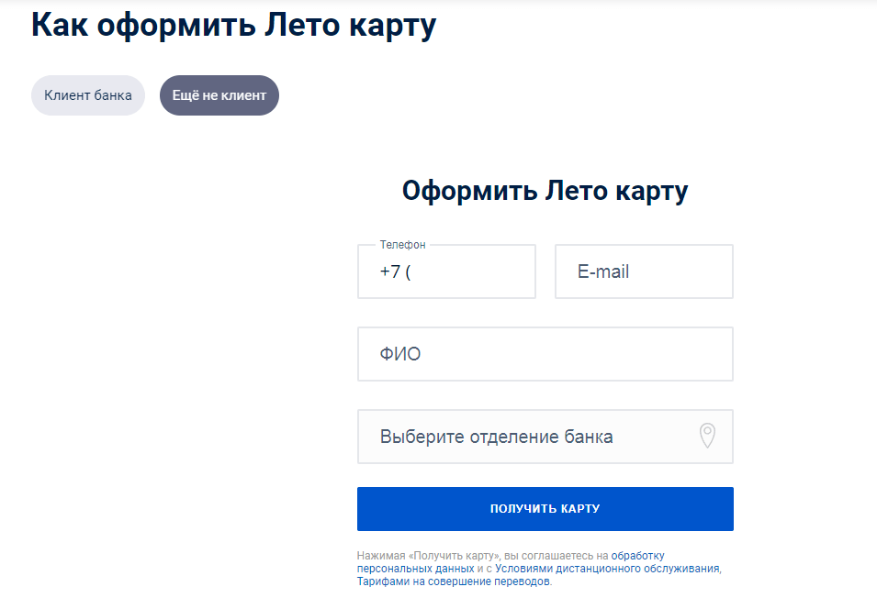Click the Нажимая «Получить карту» consent text
This screenshot has width=877, height=598.
point(429,556)
